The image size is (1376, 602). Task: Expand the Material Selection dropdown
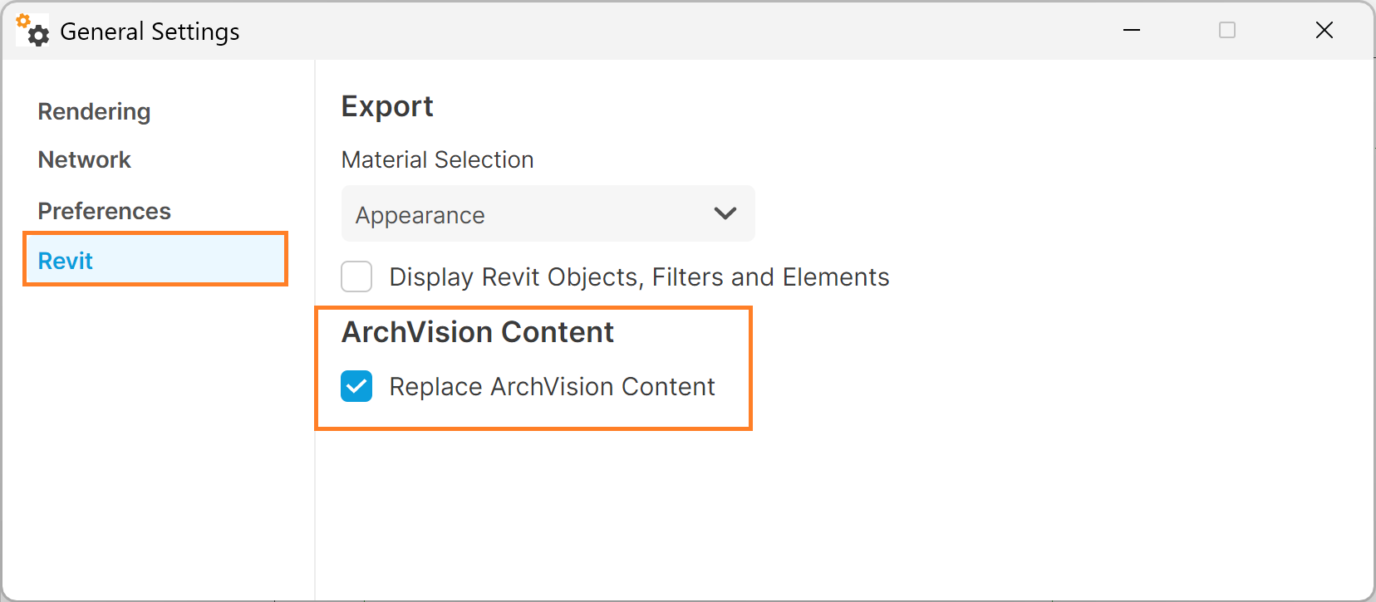tap(548, 214)
